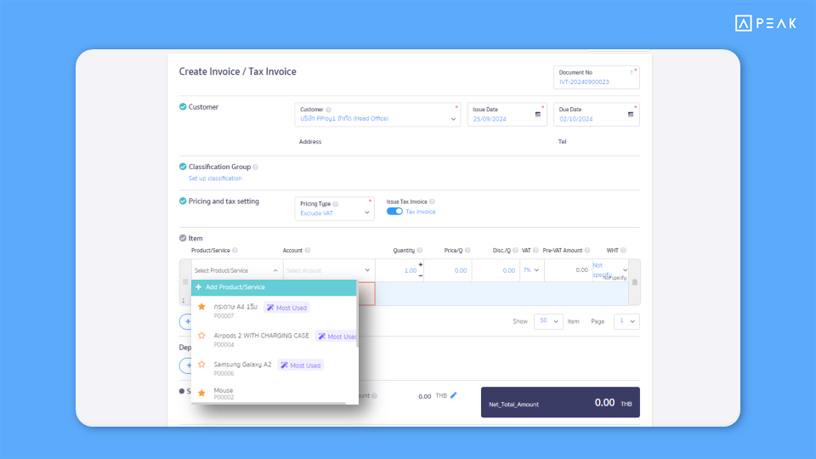Toggle favorite star for Samsung Galaxy A2

(x=202, y=365)
